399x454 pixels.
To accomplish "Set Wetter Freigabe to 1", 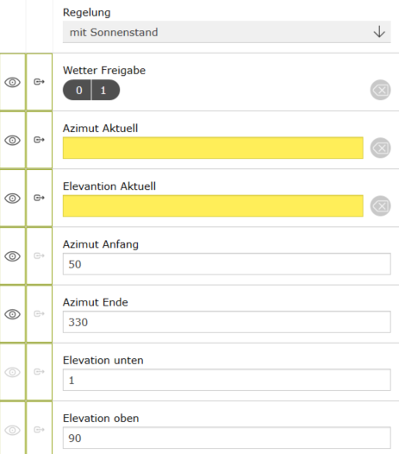I will 105,90.
